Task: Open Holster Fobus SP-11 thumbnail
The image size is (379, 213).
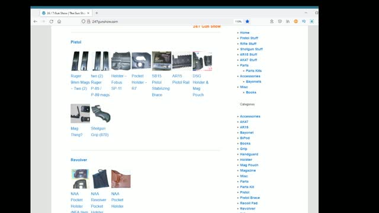Action: [121, 61]
